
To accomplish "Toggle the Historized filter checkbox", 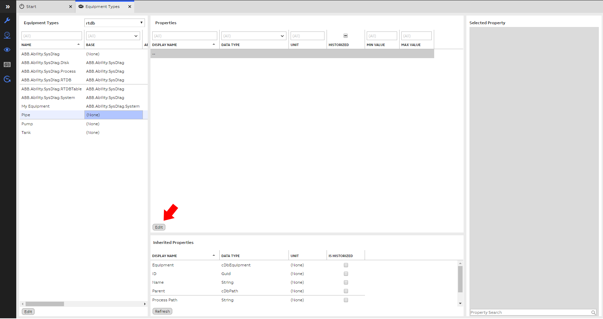I will tap(346, 36).
